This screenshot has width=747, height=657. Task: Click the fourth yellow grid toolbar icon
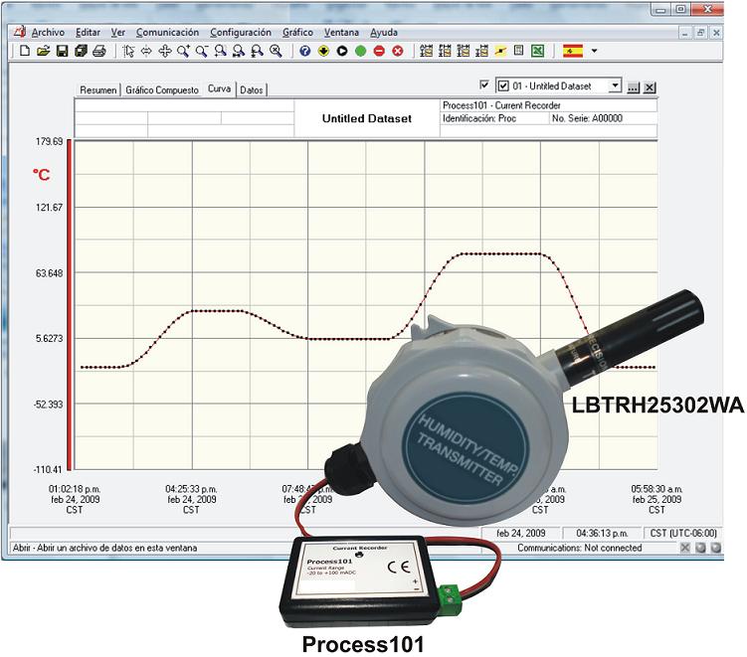[x=481, y=51]
